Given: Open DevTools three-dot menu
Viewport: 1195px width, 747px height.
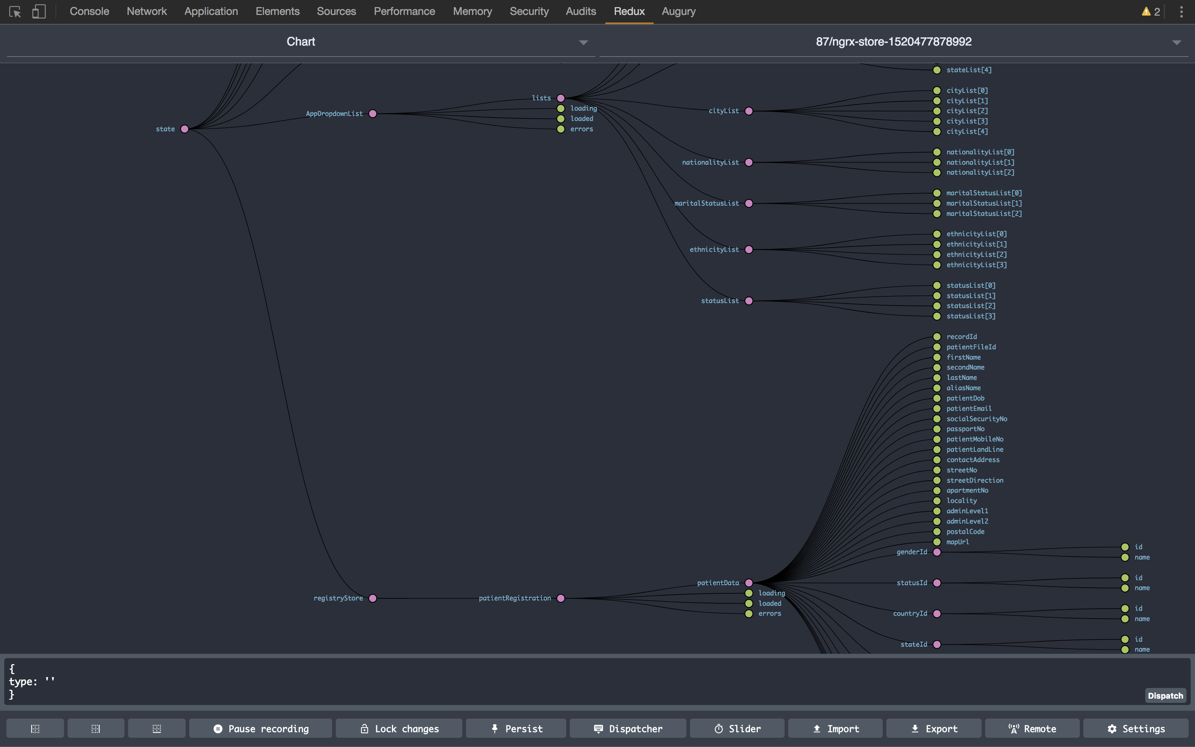Looking at the screenshot, I should 1181,11.
